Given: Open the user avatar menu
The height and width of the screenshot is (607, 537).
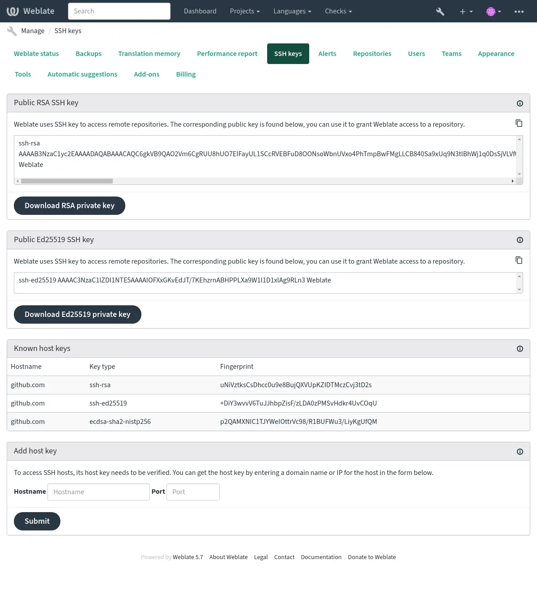Looking at the screenshot, I should tap(494, 12).
